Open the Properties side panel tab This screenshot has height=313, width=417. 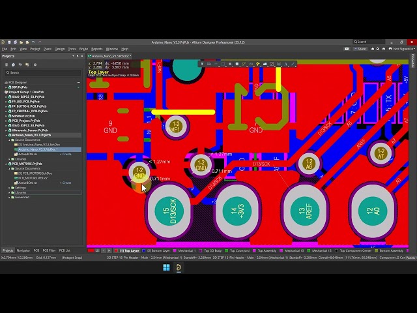pos(413,60)
